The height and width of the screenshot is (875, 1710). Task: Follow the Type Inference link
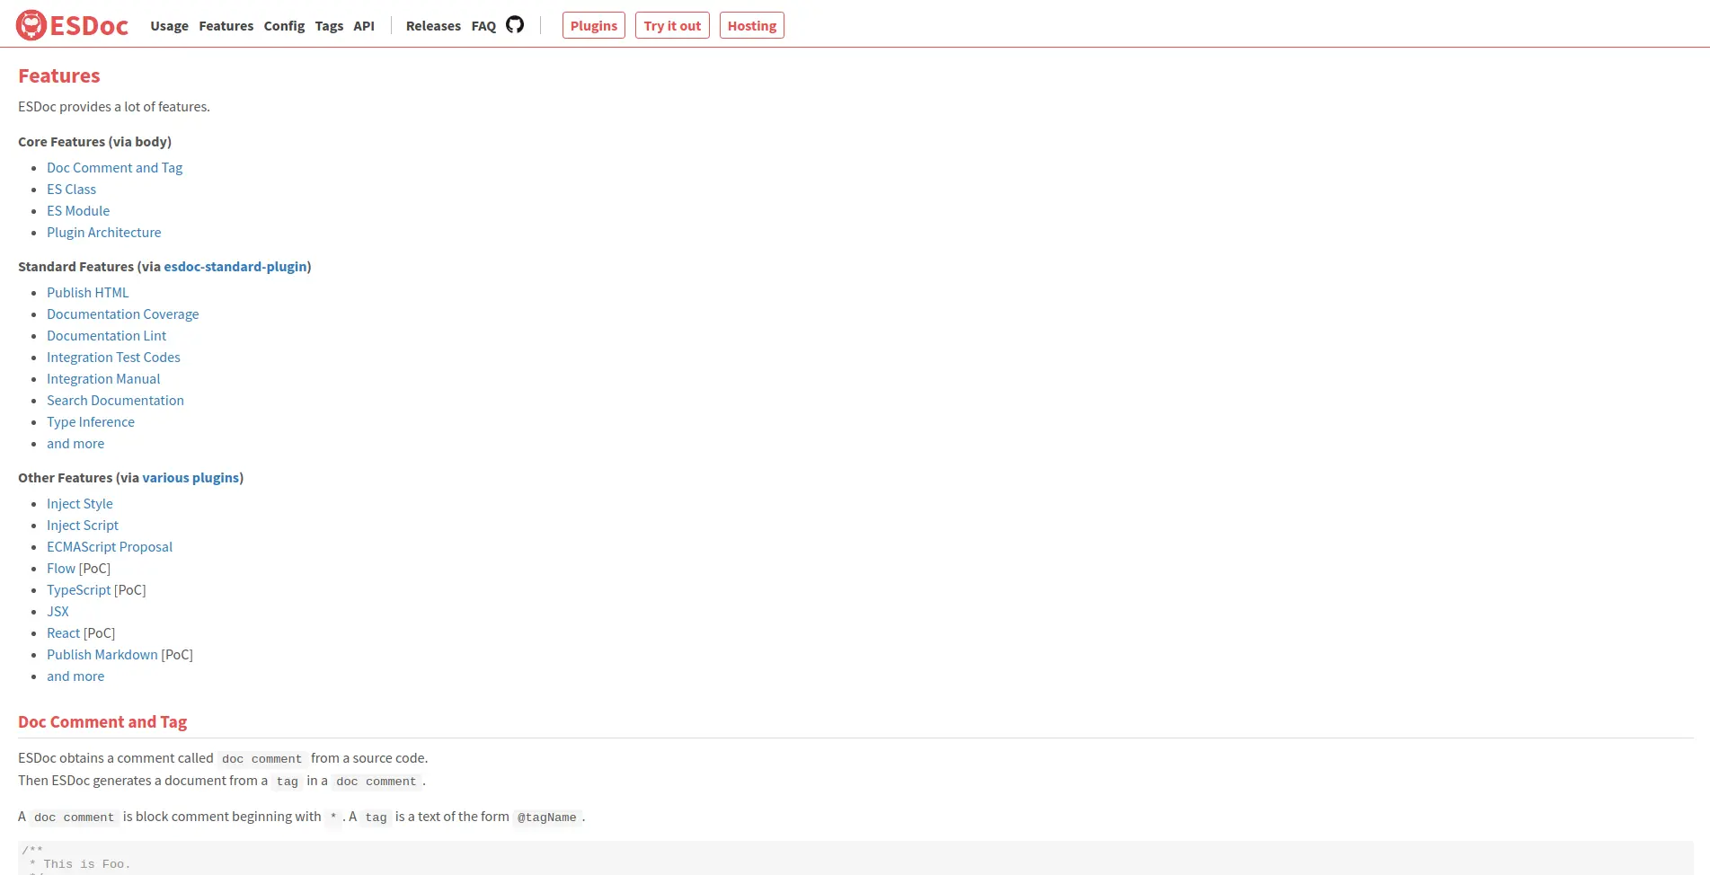(x=91, y=422)
